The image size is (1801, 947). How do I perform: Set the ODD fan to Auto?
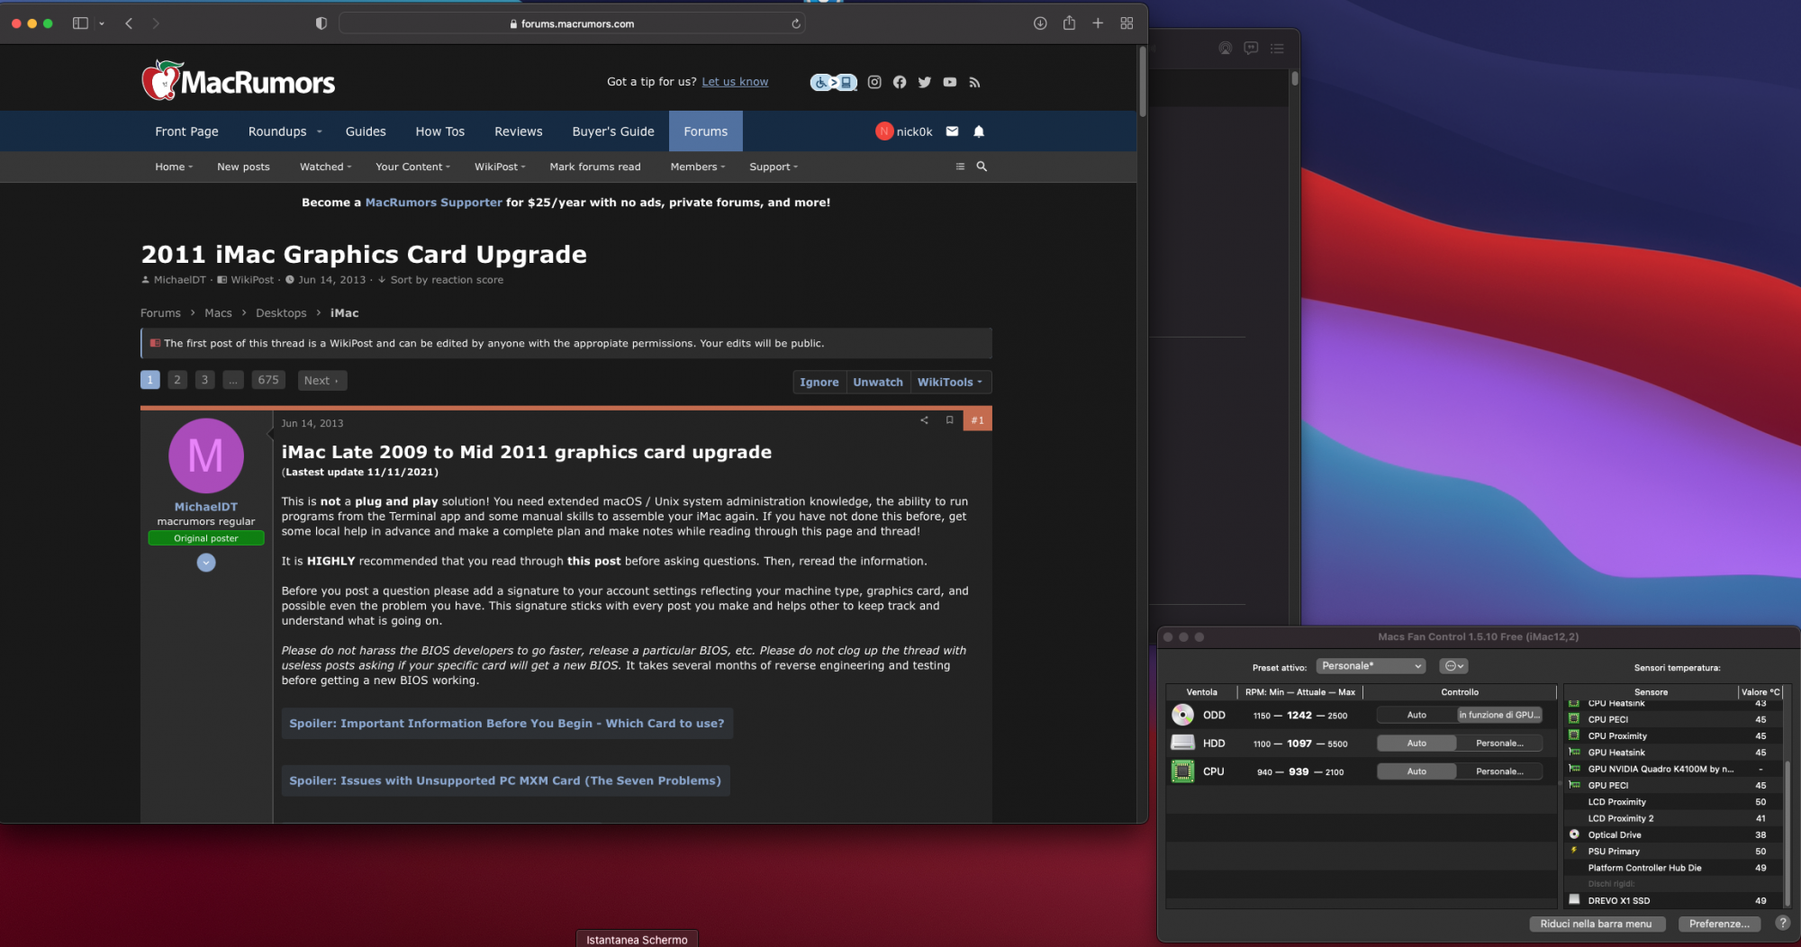pos(1416,716)
